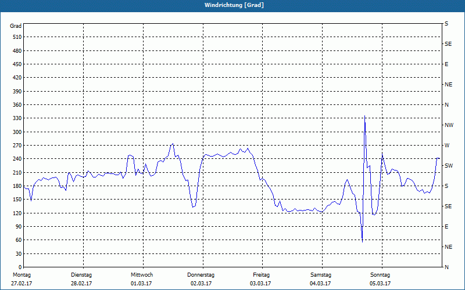Click the 450 value on left axis
This screenshot has width=465, height=290.
pos(17,64)
